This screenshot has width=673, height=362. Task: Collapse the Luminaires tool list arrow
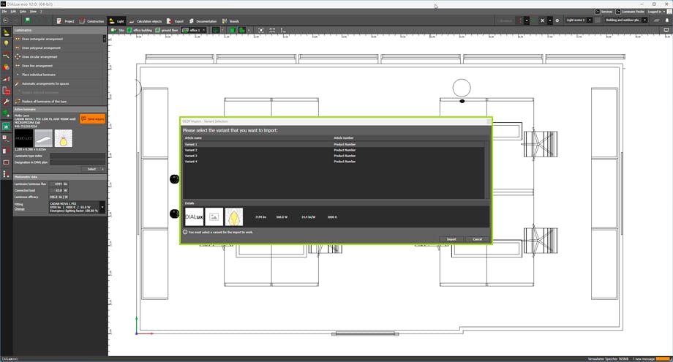tap(105, 39)
